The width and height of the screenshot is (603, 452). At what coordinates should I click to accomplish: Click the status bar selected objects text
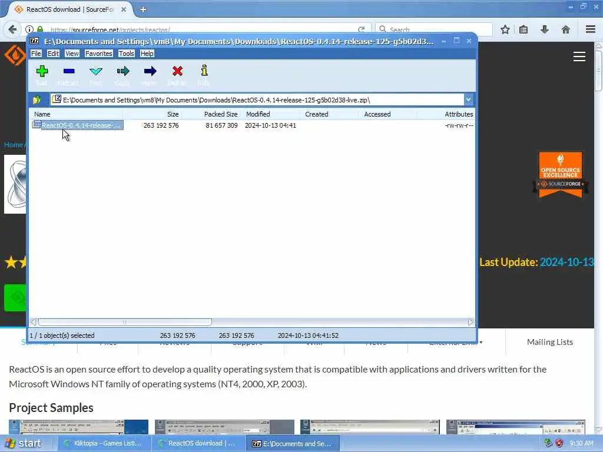coord(62,335)
